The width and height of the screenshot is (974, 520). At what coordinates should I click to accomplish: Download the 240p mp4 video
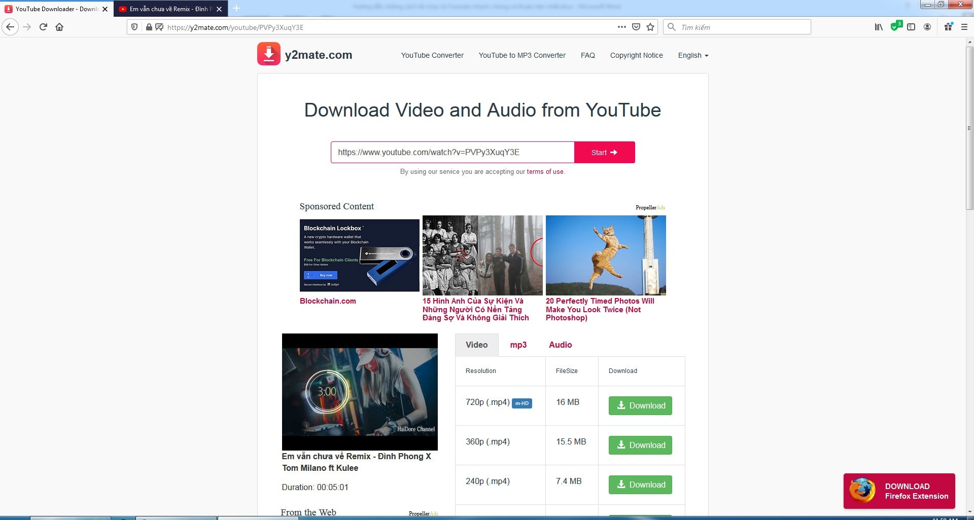640,485
